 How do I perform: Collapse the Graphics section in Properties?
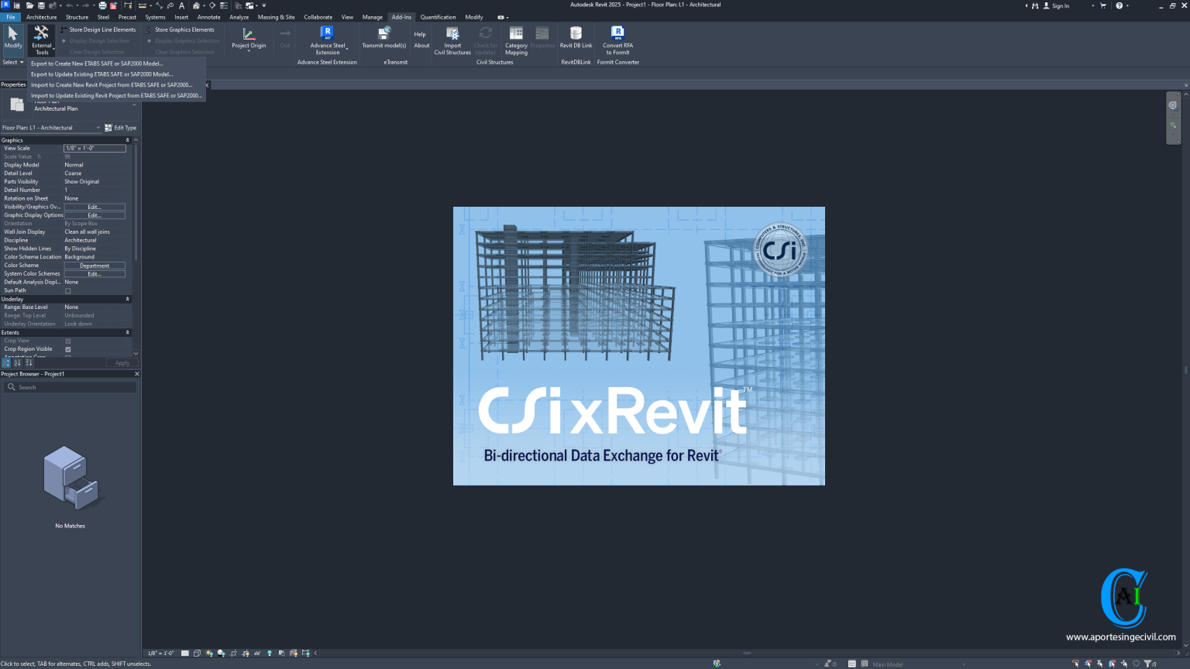point(127,139)
